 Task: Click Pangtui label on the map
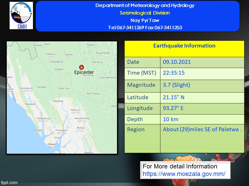pyautogui.click(x=91, y=45)
